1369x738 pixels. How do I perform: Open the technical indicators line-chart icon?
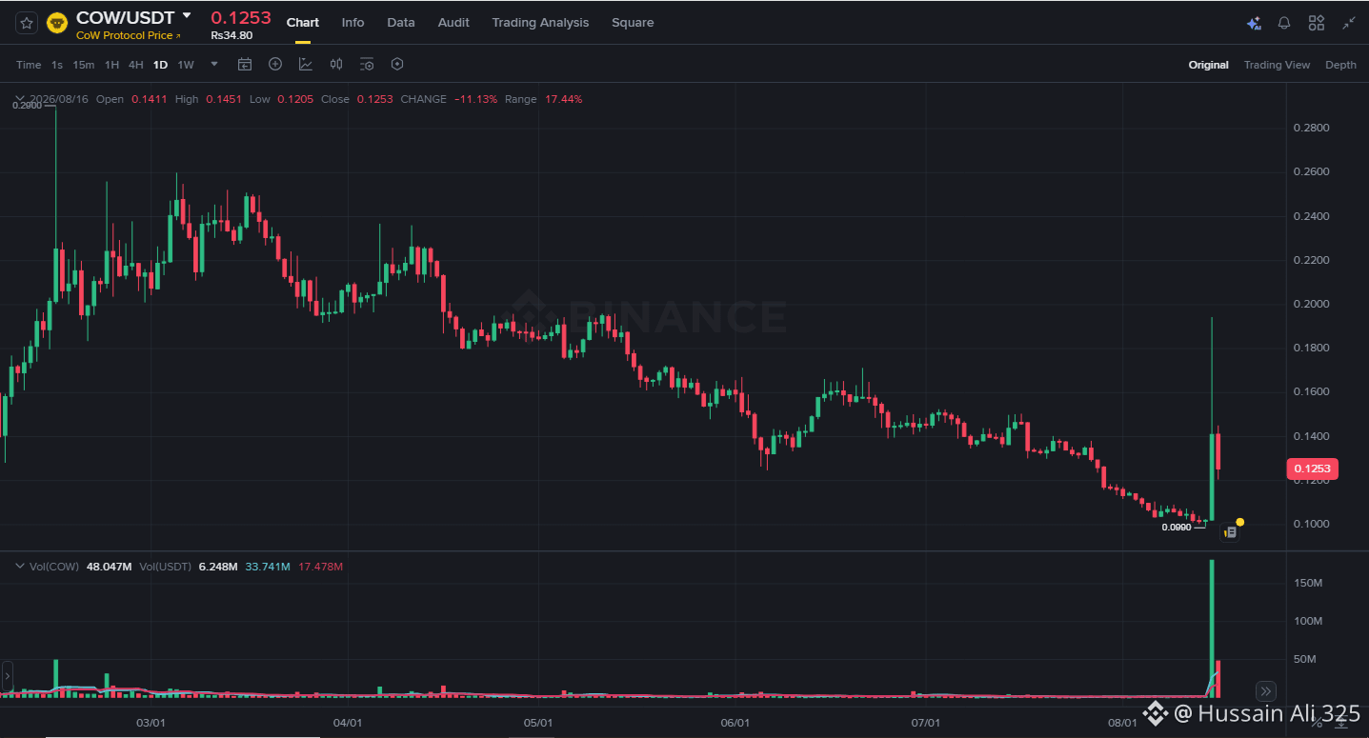[x=306, y=65]
